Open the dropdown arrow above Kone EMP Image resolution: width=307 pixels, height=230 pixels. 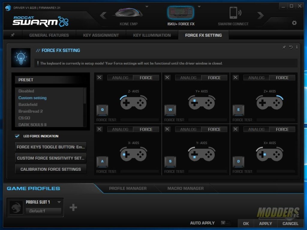147,6
